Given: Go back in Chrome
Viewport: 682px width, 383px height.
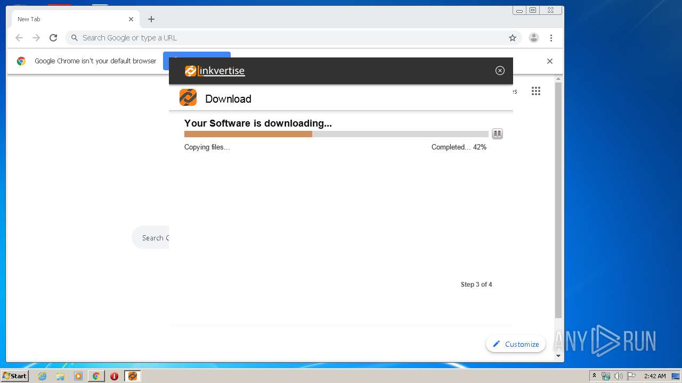Looking at the screenshot, I should coord(19,38).
